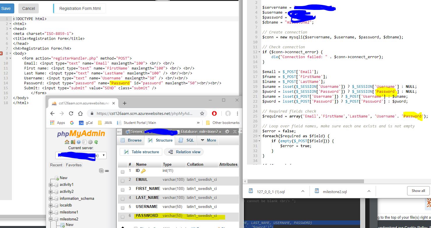Click the Relation view button
Viewport: 431px width, 228px height.
pyautogui.click(x=184, y=152)
